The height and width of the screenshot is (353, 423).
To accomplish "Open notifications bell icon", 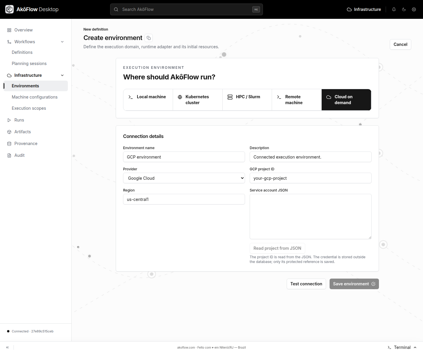I will tap(394, 9).
